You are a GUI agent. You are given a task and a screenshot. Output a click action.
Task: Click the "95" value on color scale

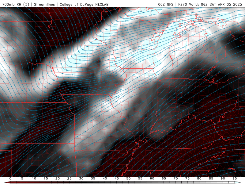tap(235, 178)
